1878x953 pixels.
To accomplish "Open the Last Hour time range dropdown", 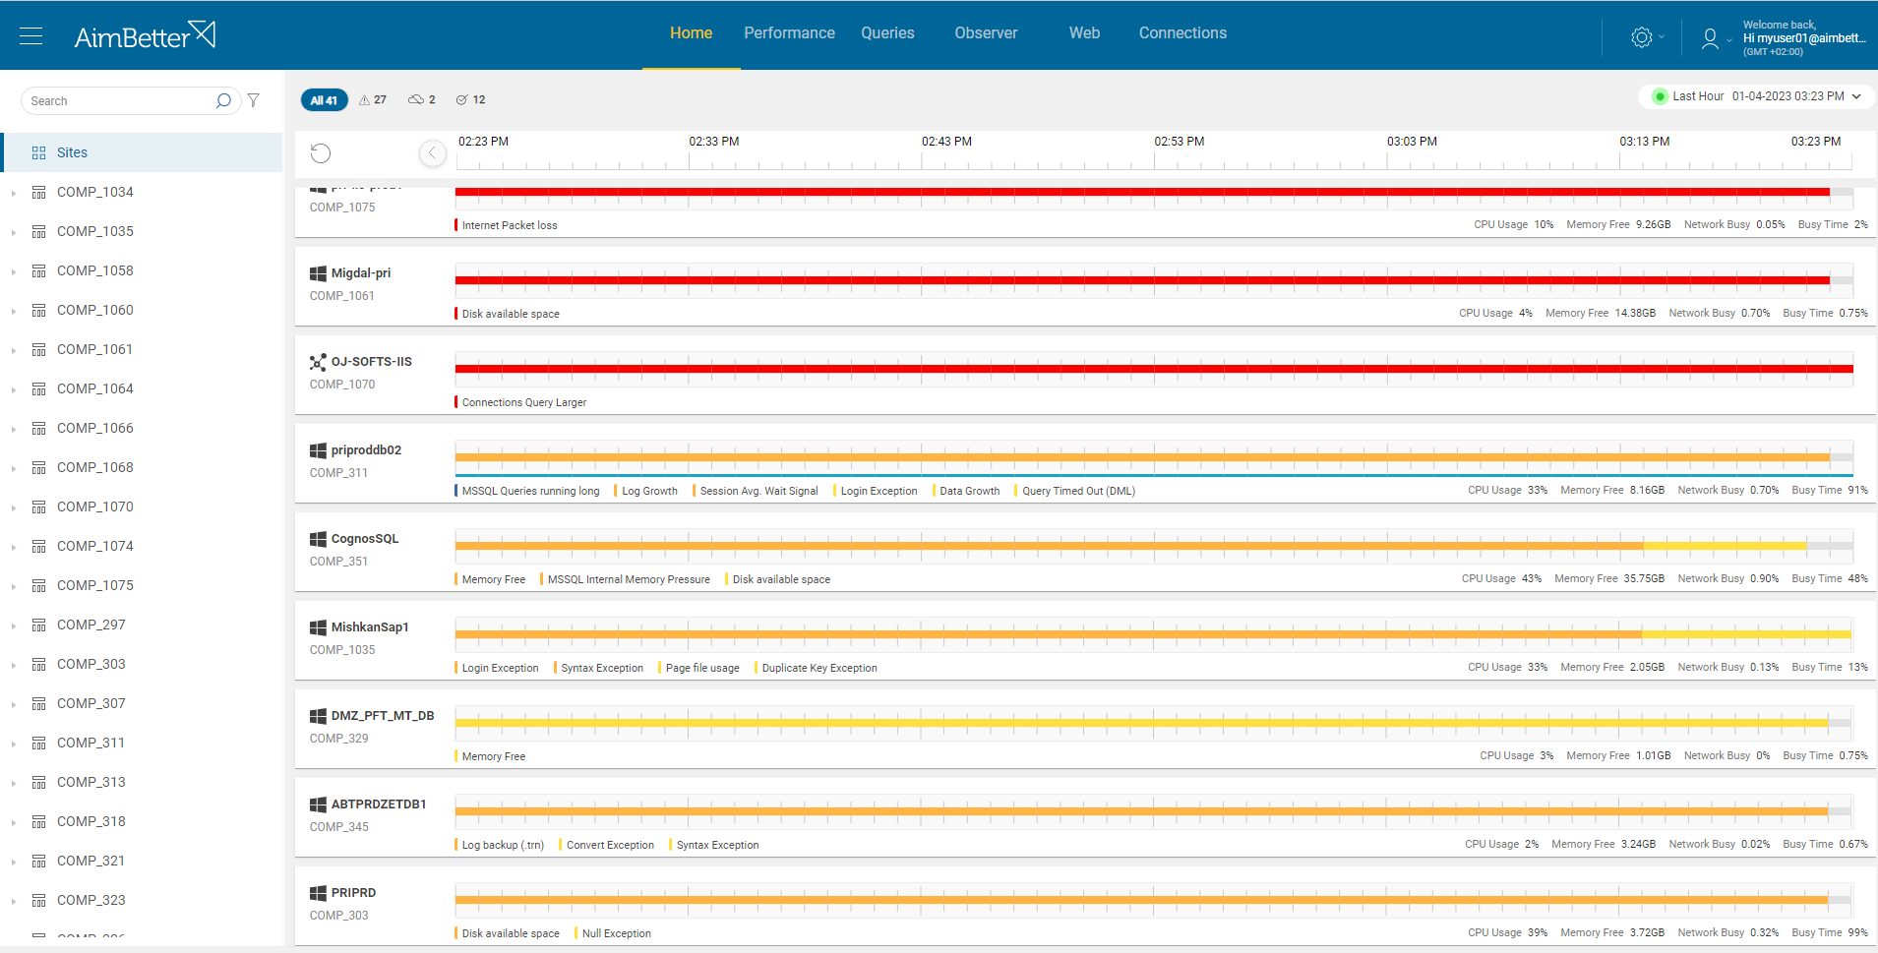I will point(1757,96).
